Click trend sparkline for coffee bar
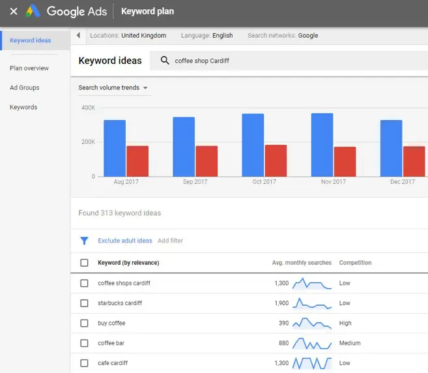Screen dimensions: 428x373 [x=312, y=343]
